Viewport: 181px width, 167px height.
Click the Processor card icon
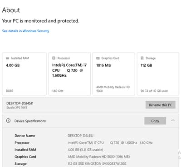[54, 58]
